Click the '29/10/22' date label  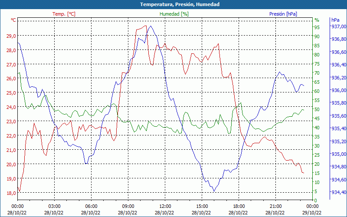click(x=312, y=213)
